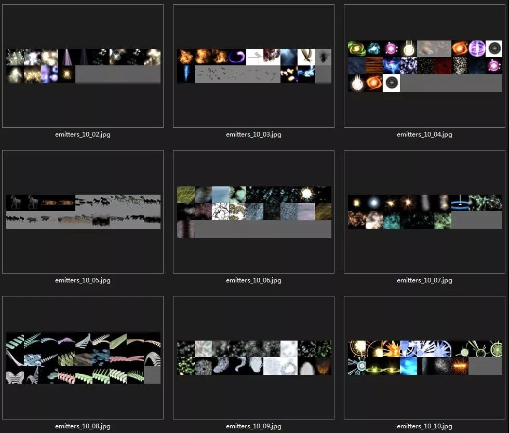
Task: Click the file name emitters_10_10.jpg
Action: tap(425, 426)
